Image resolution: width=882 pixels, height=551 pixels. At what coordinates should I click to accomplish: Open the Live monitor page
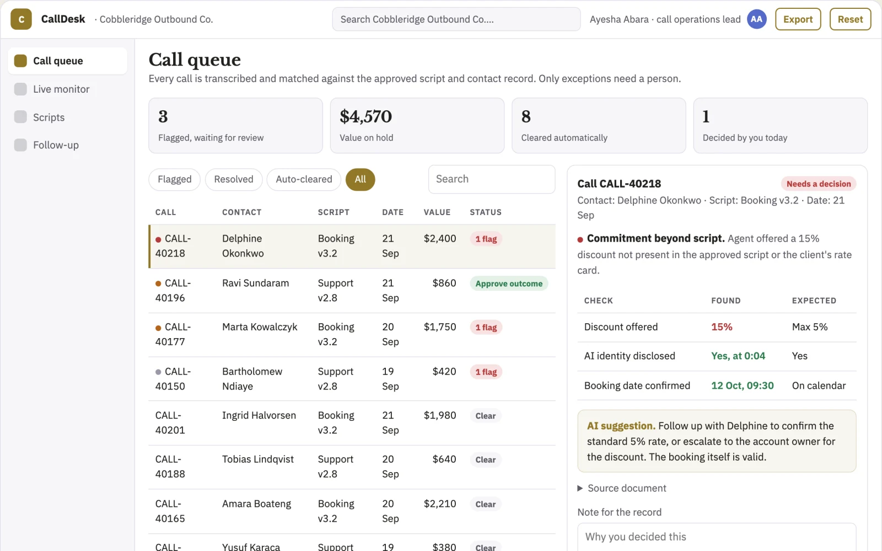(67, 89)
